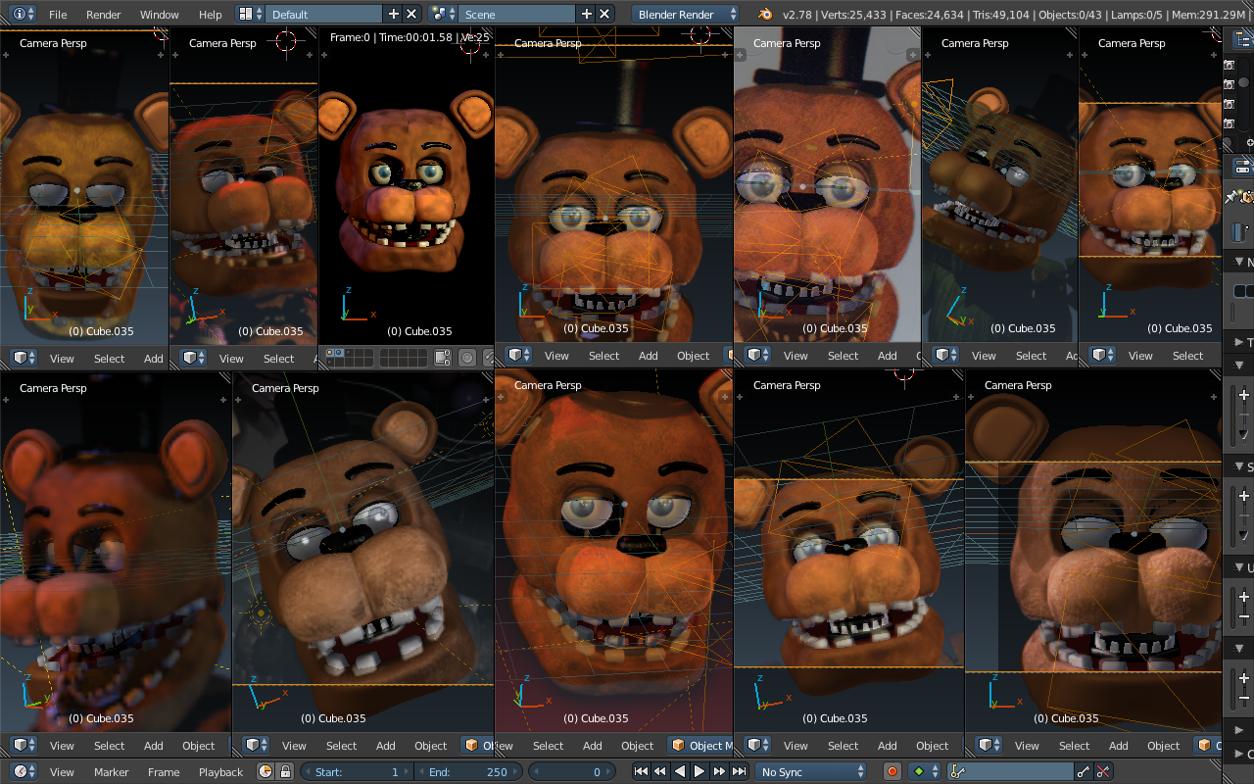
Task: Open the No Sync dropdown
Action: coord(812,771)
